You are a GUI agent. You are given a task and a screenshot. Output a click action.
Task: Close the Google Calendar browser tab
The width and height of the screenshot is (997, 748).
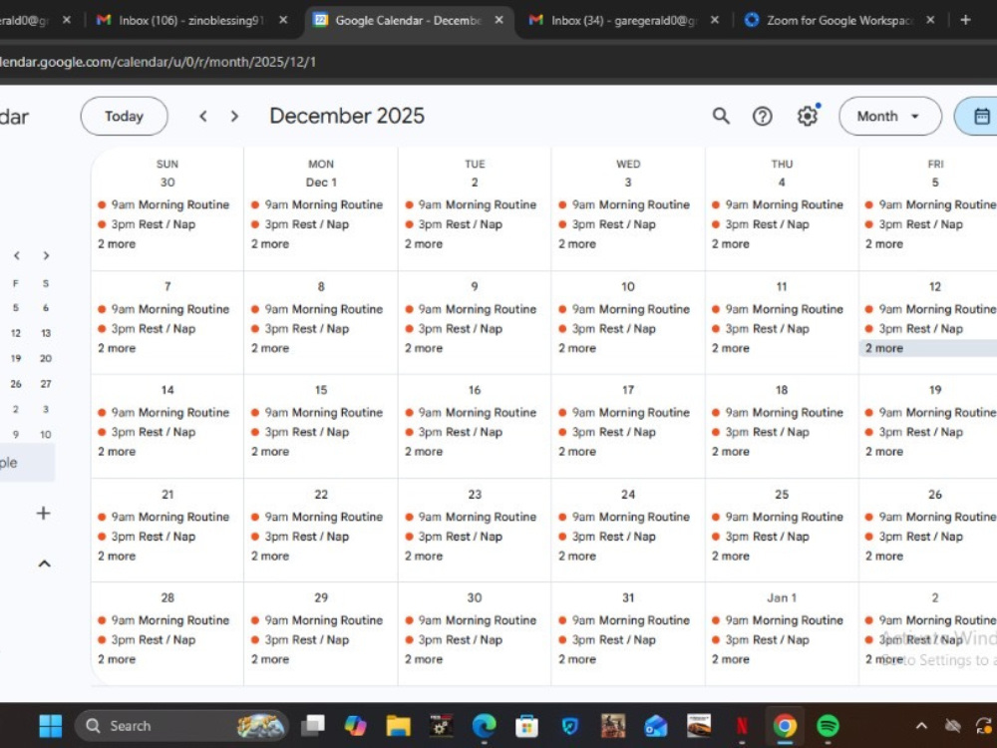pos(499,20)
